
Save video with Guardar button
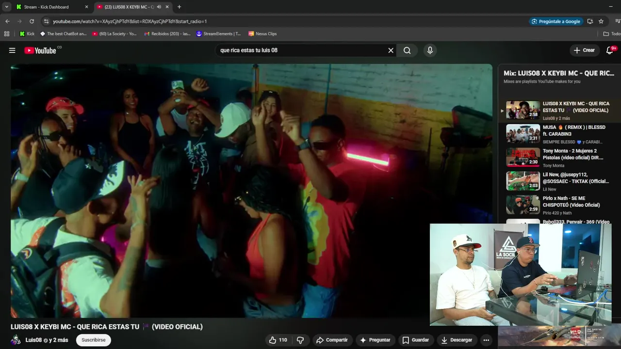click(416, 340)
